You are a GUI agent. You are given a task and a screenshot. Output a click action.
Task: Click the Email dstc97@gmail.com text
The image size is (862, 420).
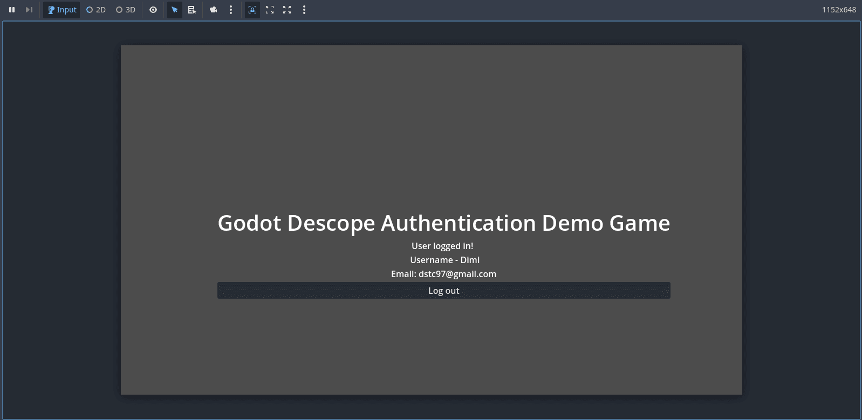click(x=443, y=274)
